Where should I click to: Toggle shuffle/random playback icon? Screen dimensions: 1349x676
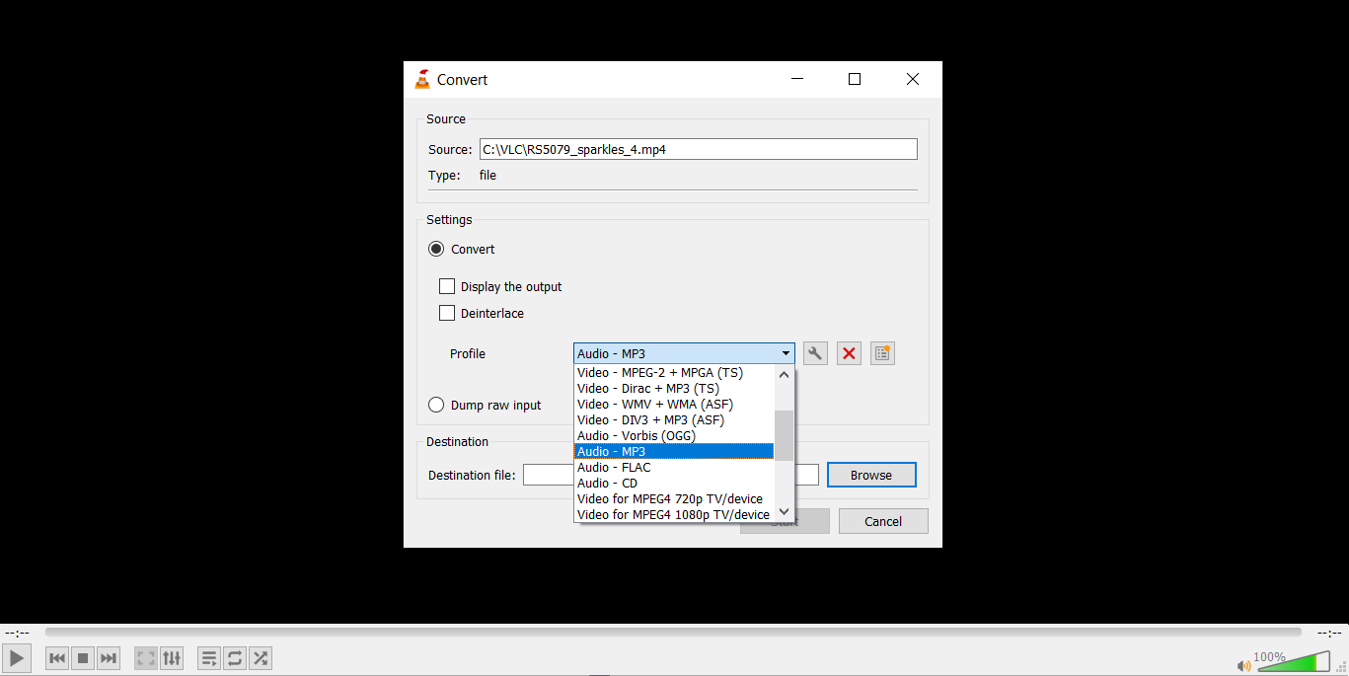click(x=261, y=658)
